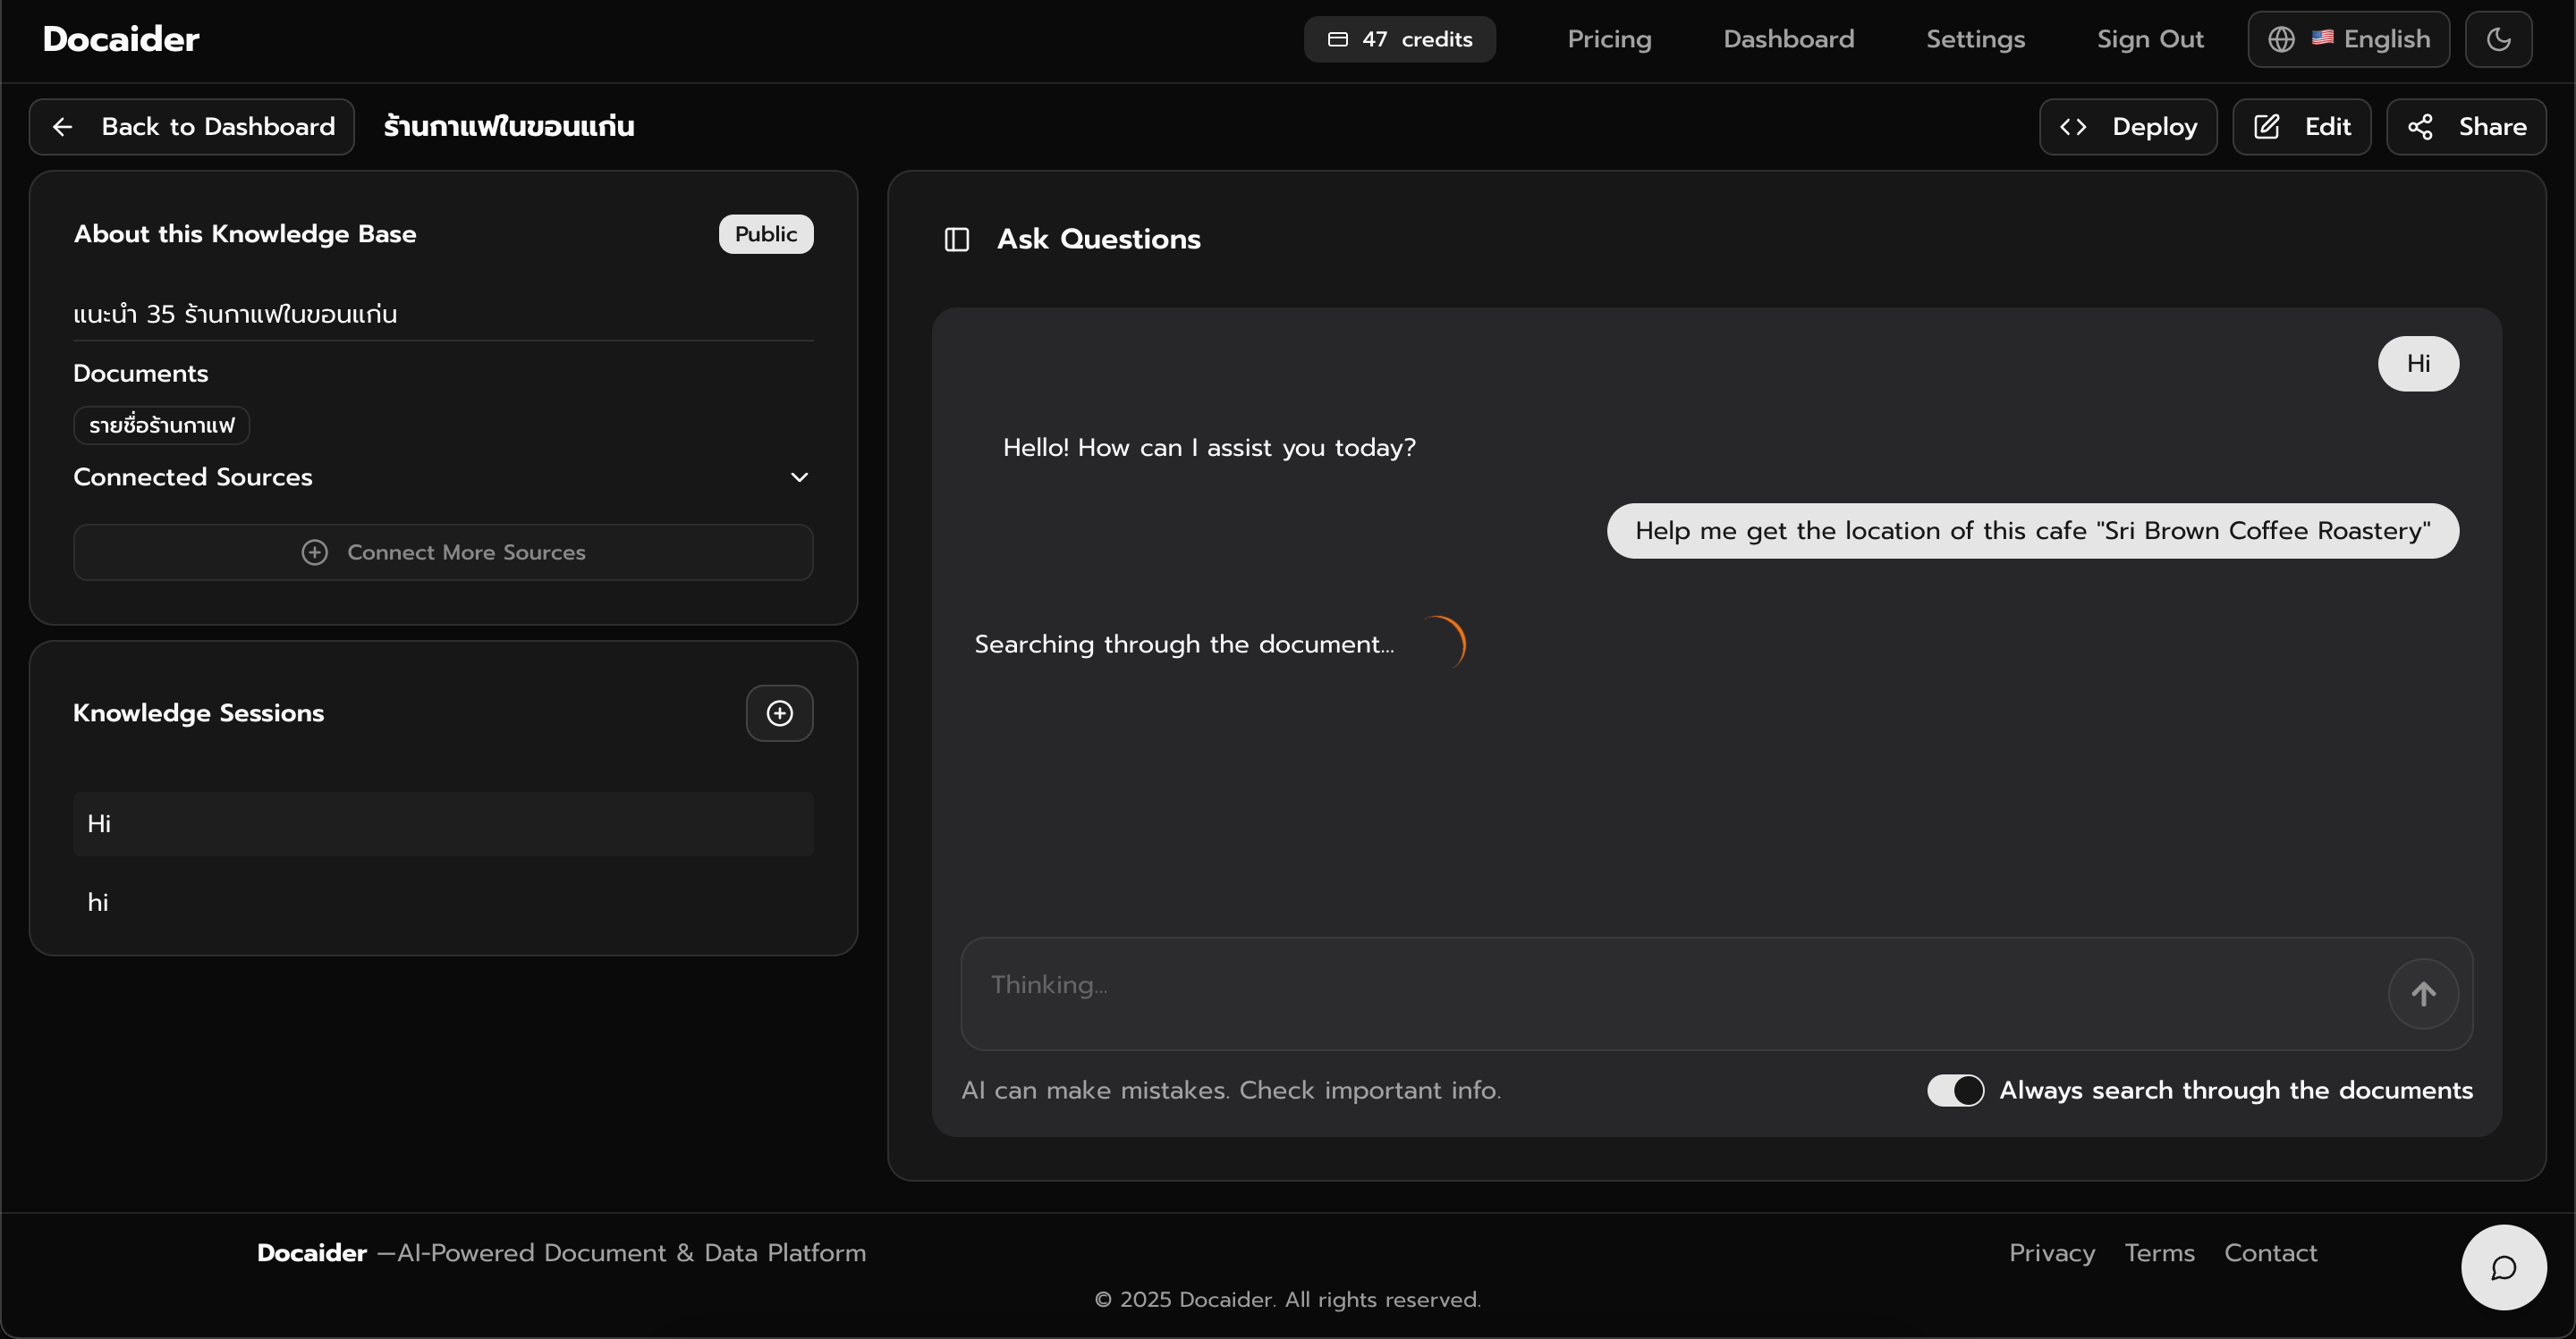This screenshot has height=1339, width=2576.
Task: Click the Edit pencil button
Action: click(2301, 127)
